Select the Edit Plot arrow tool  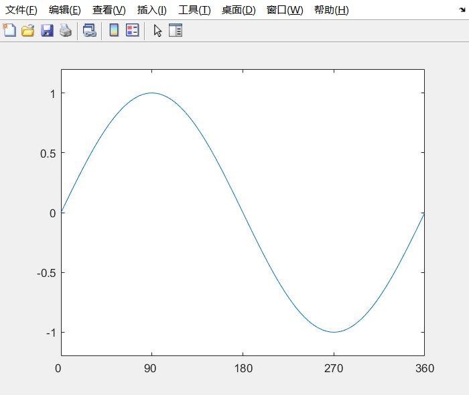point(157,31)
